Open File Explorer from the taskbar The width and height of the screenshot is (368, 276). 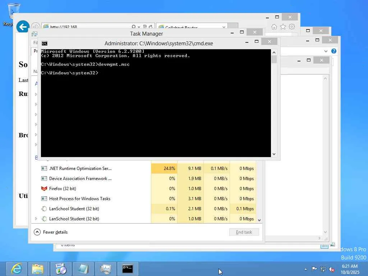pyautogui.click(x=38, y=269)
